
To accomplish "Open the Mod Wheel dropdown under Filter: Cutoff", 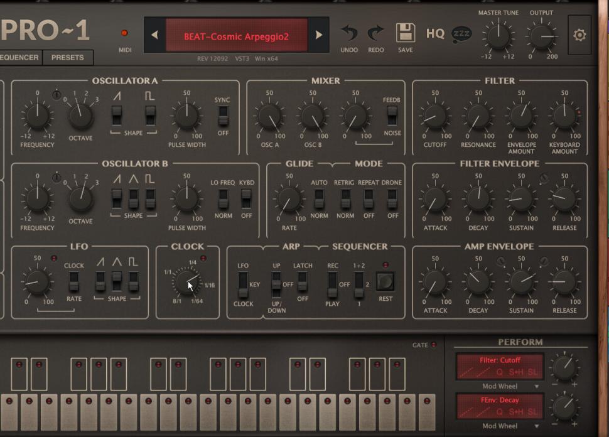I will click(x=509, y=386).
